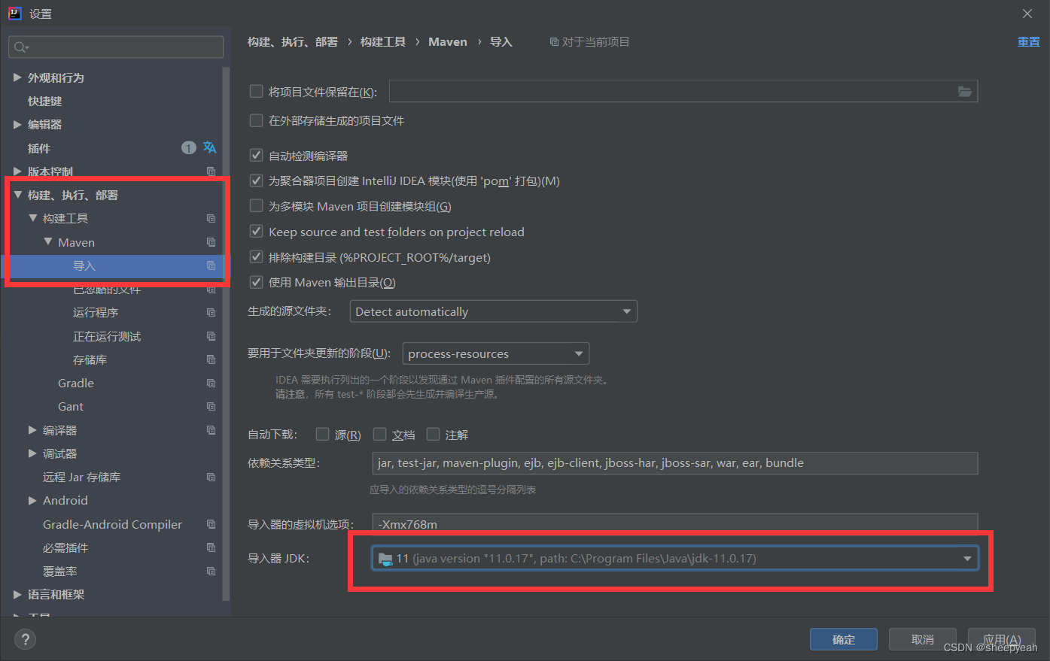Click the search magnifier in settings search box
1050x661 pixels.
[x=18, y=47]
